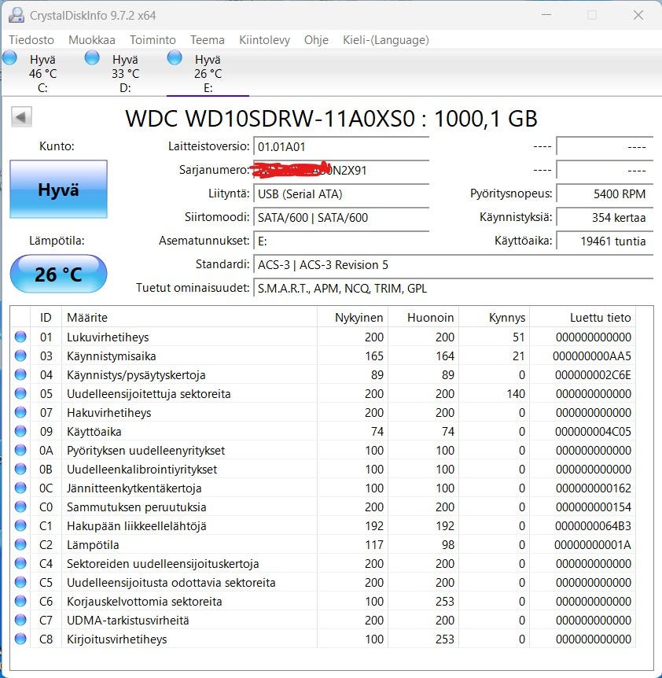The height and width of the screenshot is (678, 662).
Task: Click status orb for UDMA-tarkistusvirheitä row
Action: coord(20,620)
